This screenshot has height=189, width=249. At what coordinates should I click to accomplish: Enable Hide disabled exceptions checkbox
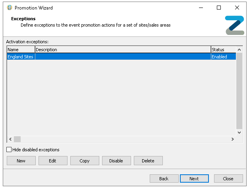point(9,150)
